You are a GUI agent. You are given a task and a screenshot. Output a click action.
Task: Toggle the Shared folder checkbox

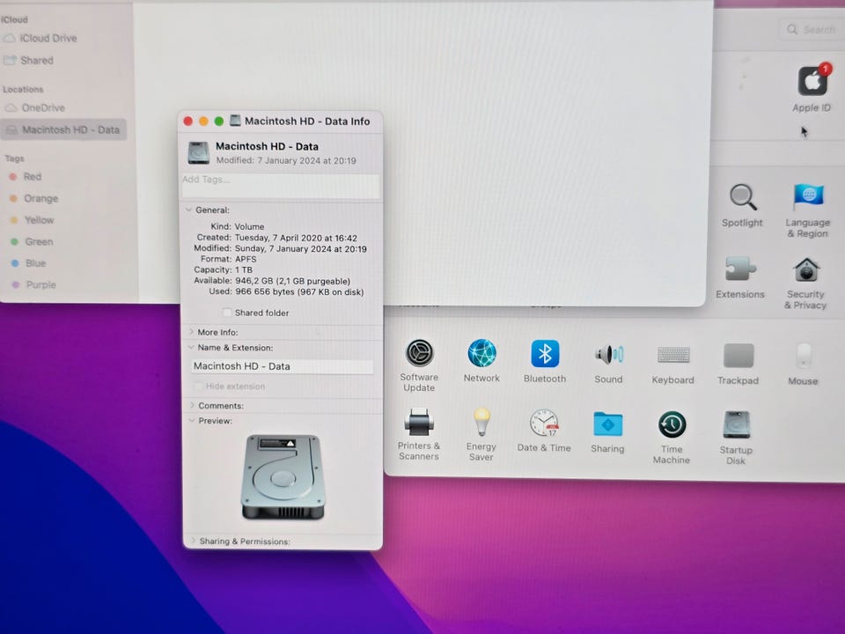click(227, 313)
